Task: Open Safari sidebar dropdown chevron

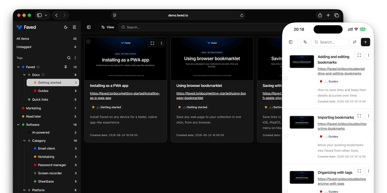Action: click(x=46, y=15)
